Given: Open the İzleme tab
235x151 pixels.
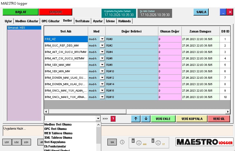Looking at the screenshot, I should point(110,21).
